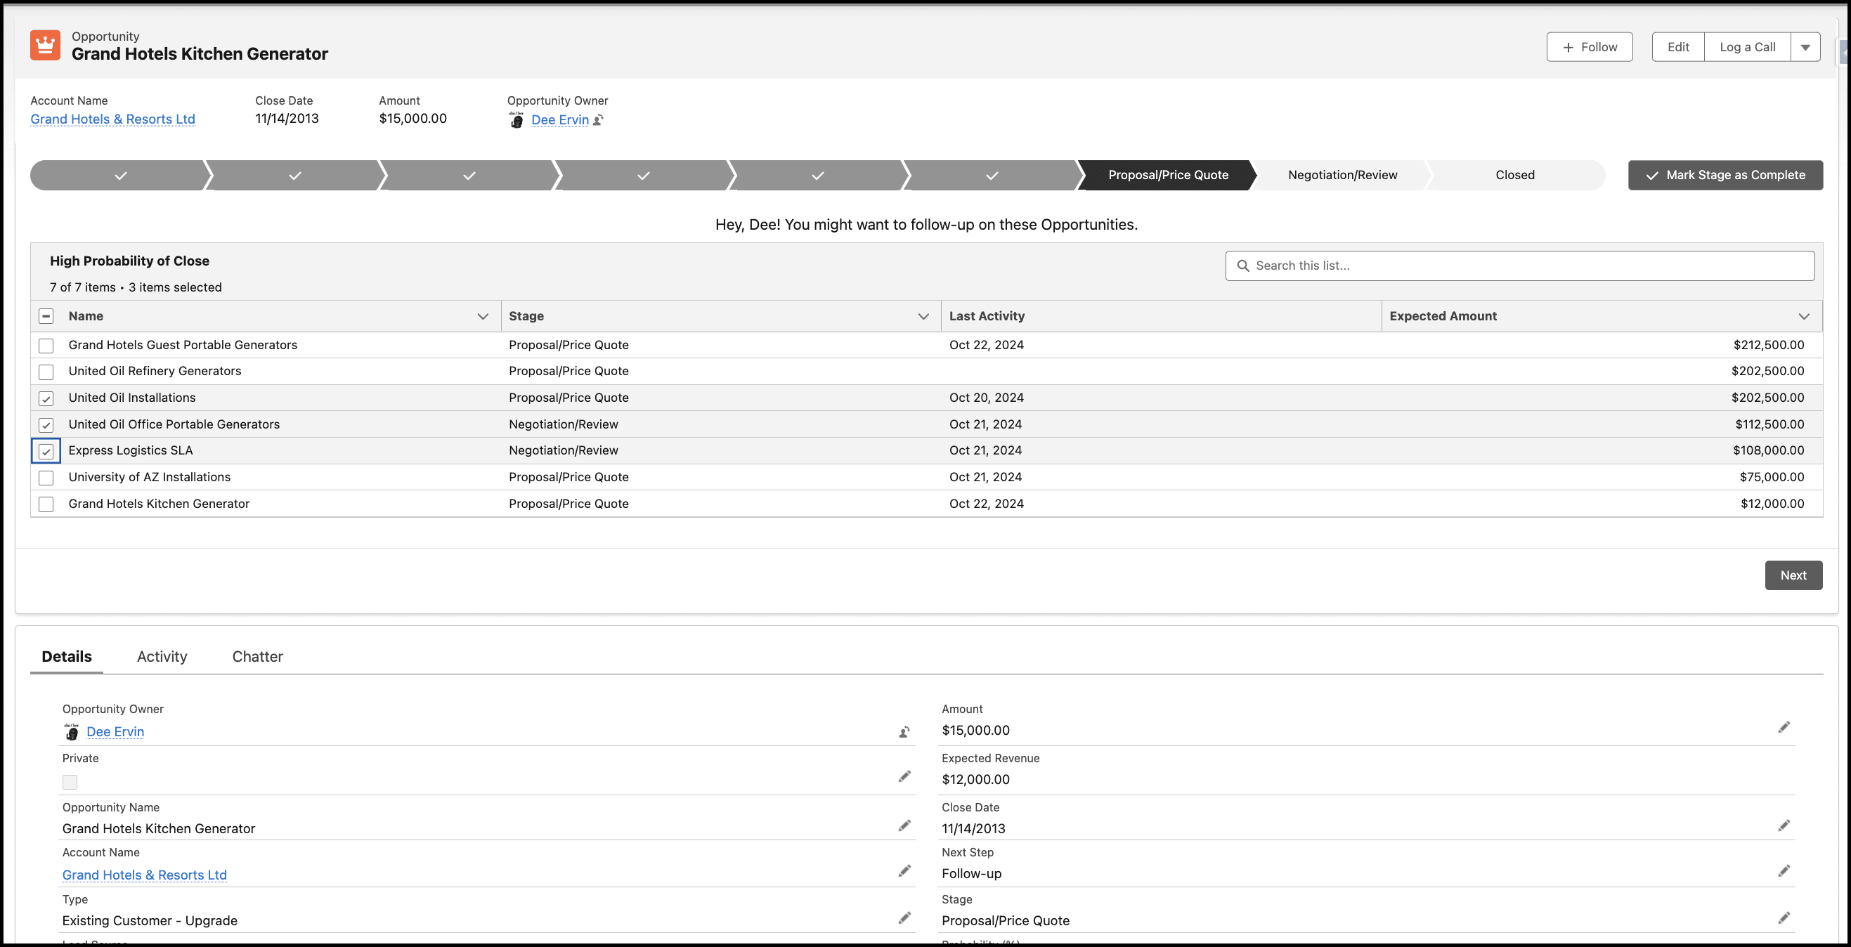Click the Next button
The height and width of the screenshot is (947, 1851).
click(1793, 575)
